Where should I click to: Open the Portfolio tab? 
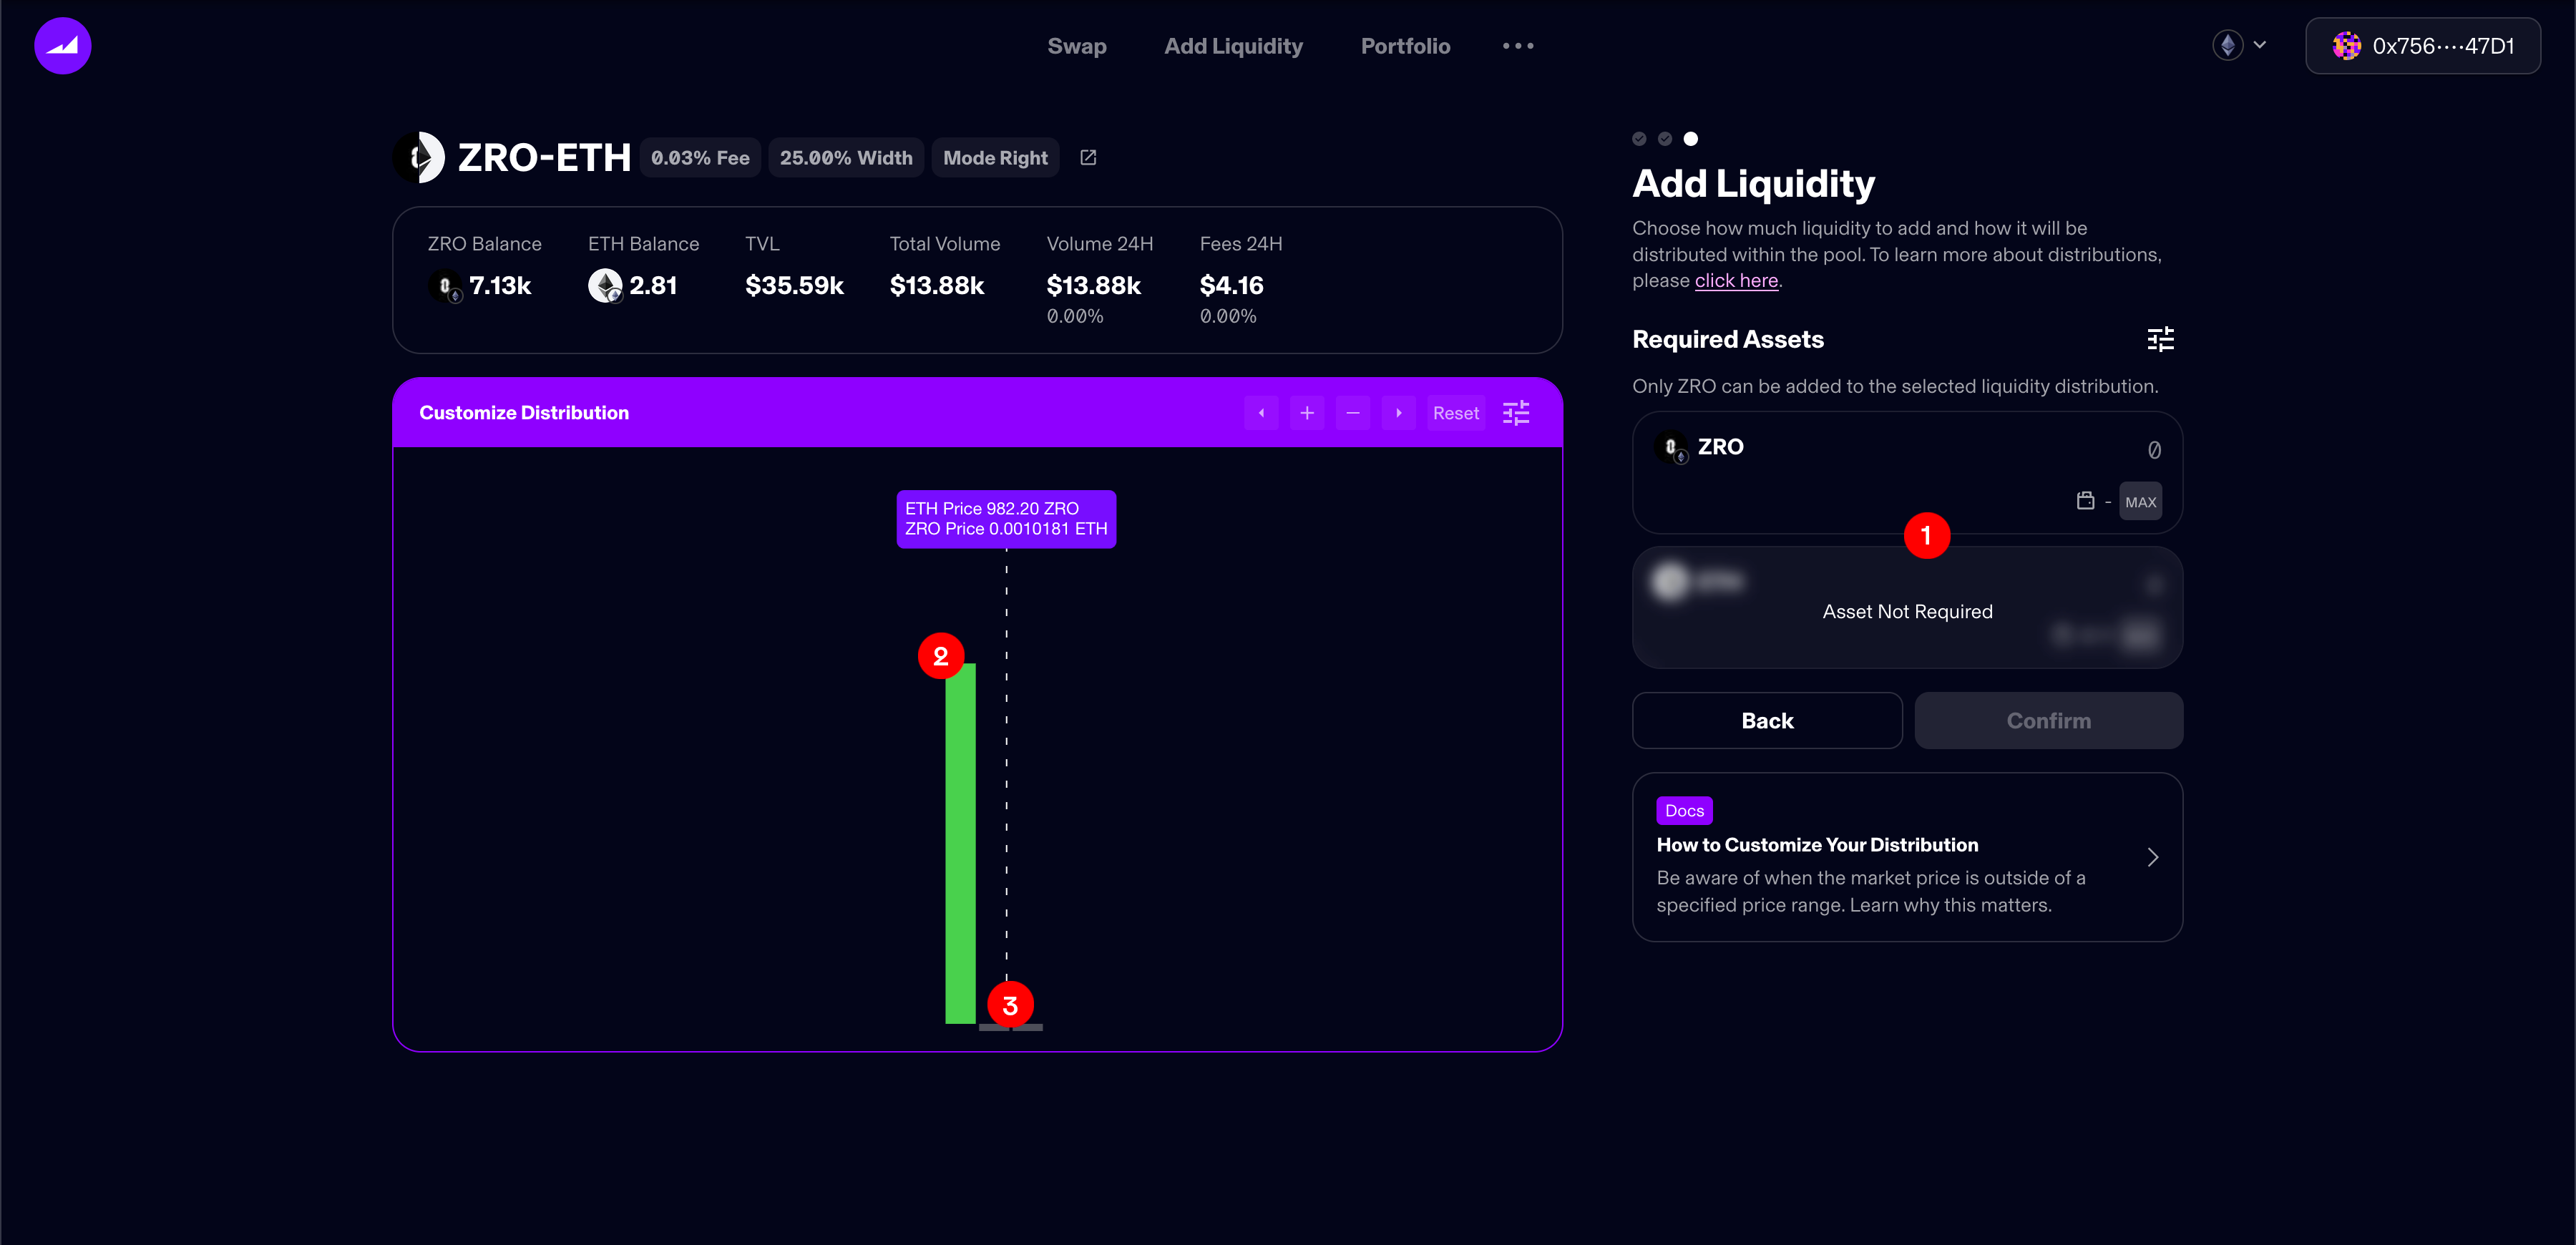pos(1405,46)
